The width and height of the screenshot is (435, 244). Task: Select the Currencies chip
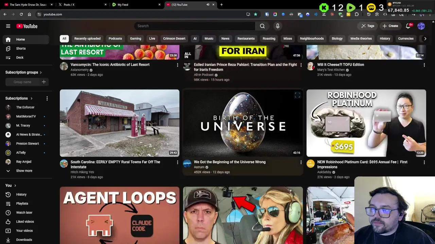[406, 39]
